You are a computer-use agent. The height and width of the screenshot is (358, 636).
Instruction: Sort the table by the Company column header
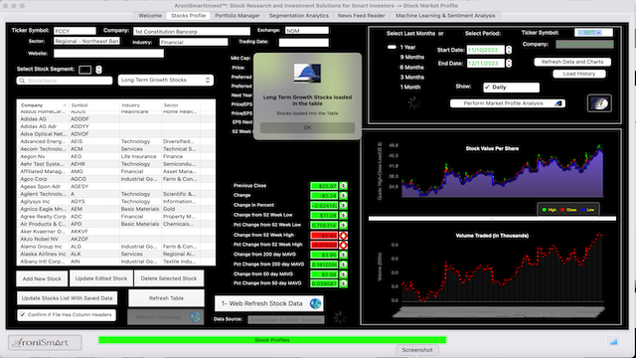point(43,105)
